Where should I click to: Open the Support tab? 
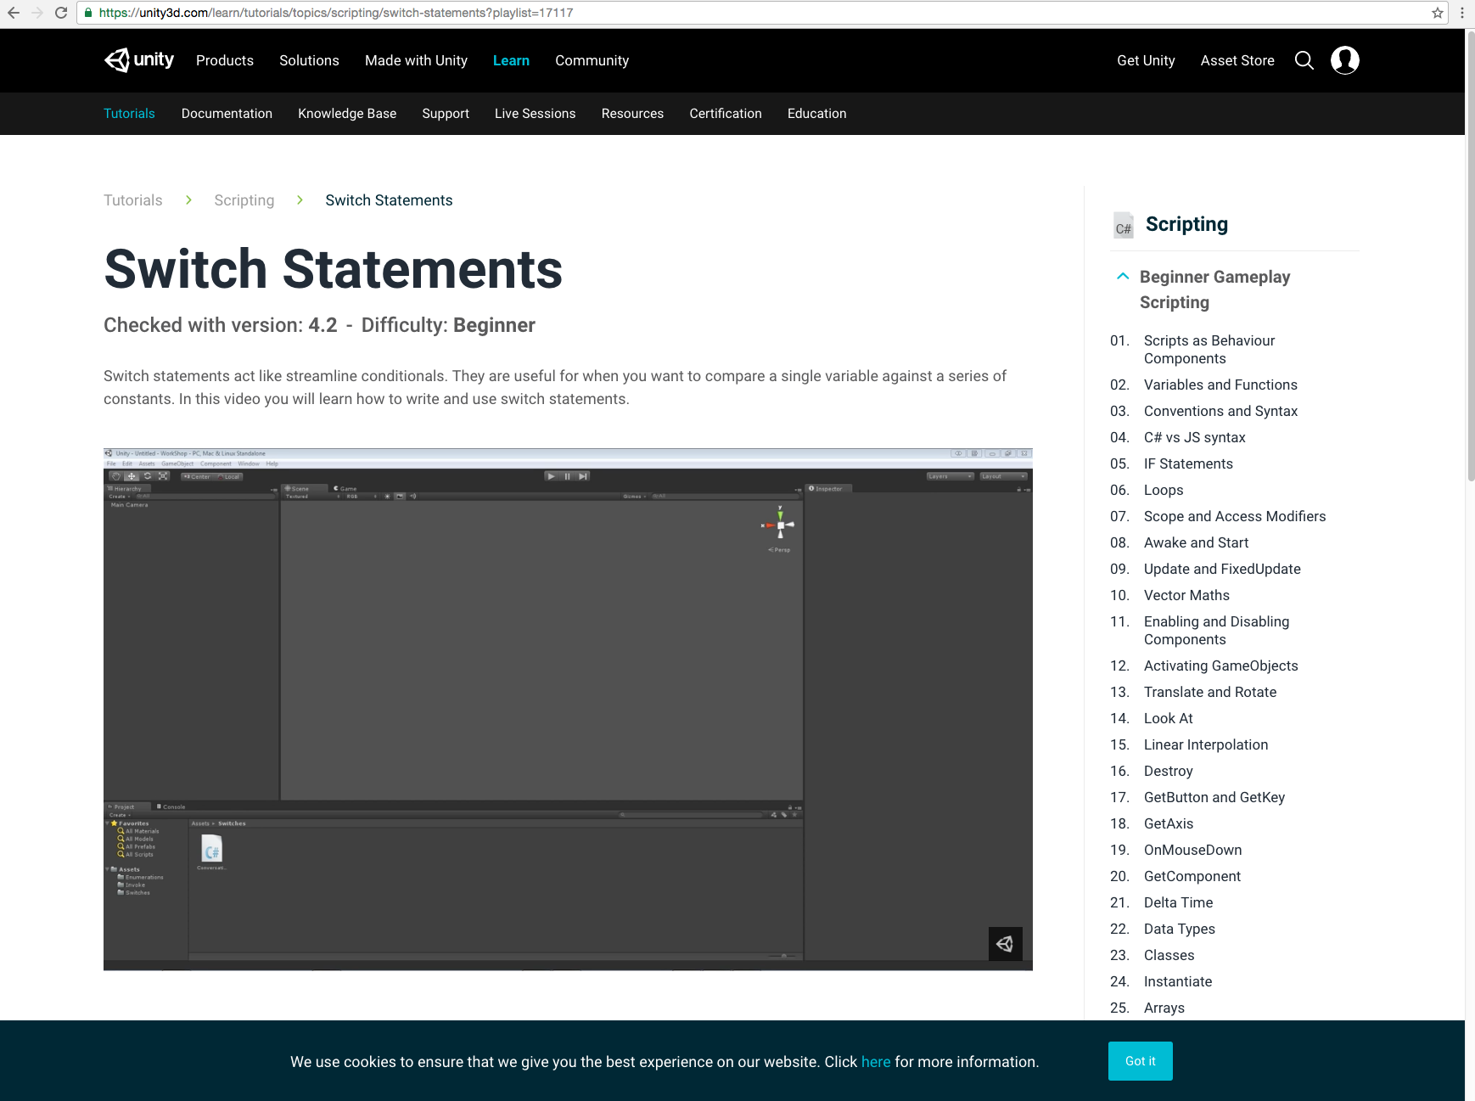coord(446,114)
